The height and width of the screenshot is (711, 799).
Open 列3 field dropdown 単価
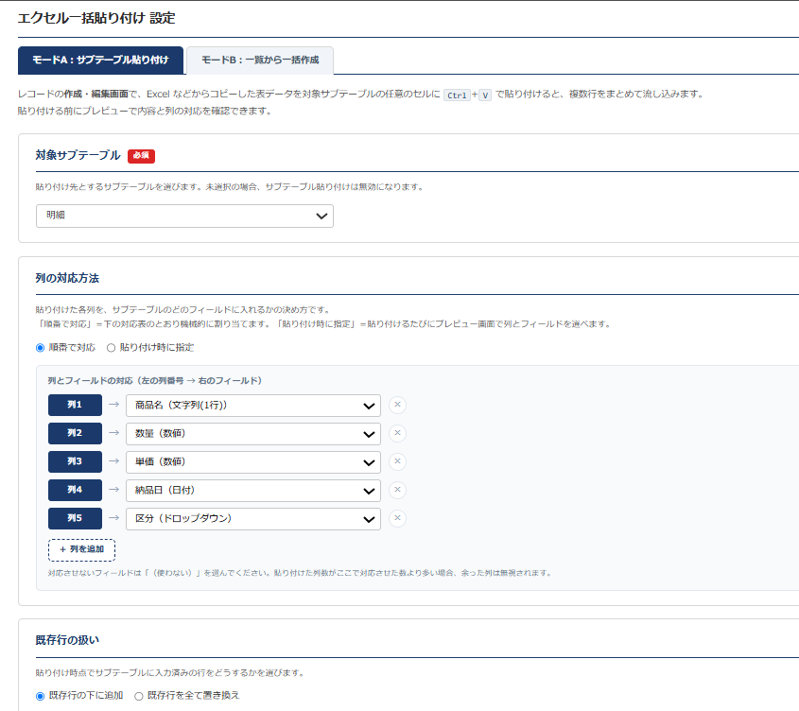click(x=253, y=462)
